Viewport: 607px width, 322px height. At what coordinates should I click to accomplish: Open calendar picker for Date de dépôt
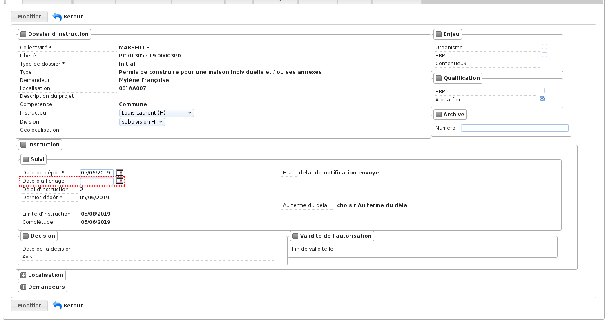coord(120,172)
